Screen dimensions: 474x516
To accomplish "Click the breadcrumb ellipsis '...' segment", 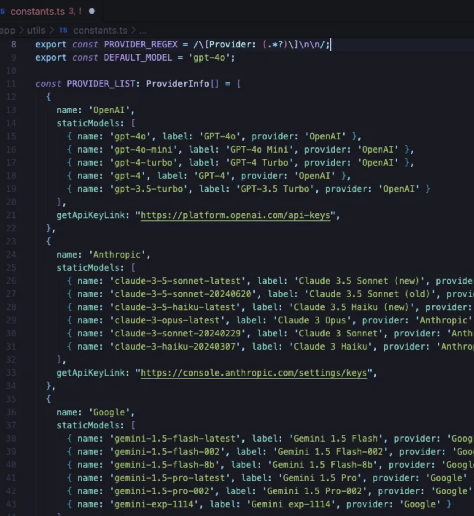I will point(143,31).
